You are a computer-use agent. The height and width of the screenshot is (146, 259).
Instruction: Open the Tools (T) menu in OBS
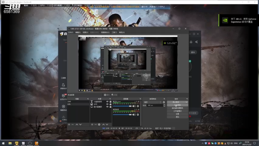[x=114, y=32]
